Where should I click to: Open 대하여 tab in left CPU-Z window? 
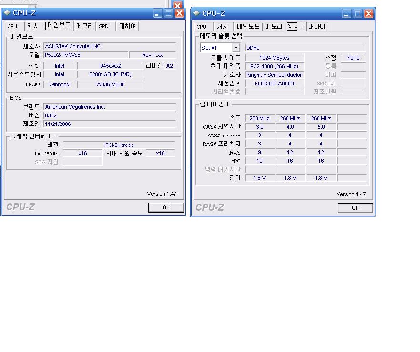point(127,26)
